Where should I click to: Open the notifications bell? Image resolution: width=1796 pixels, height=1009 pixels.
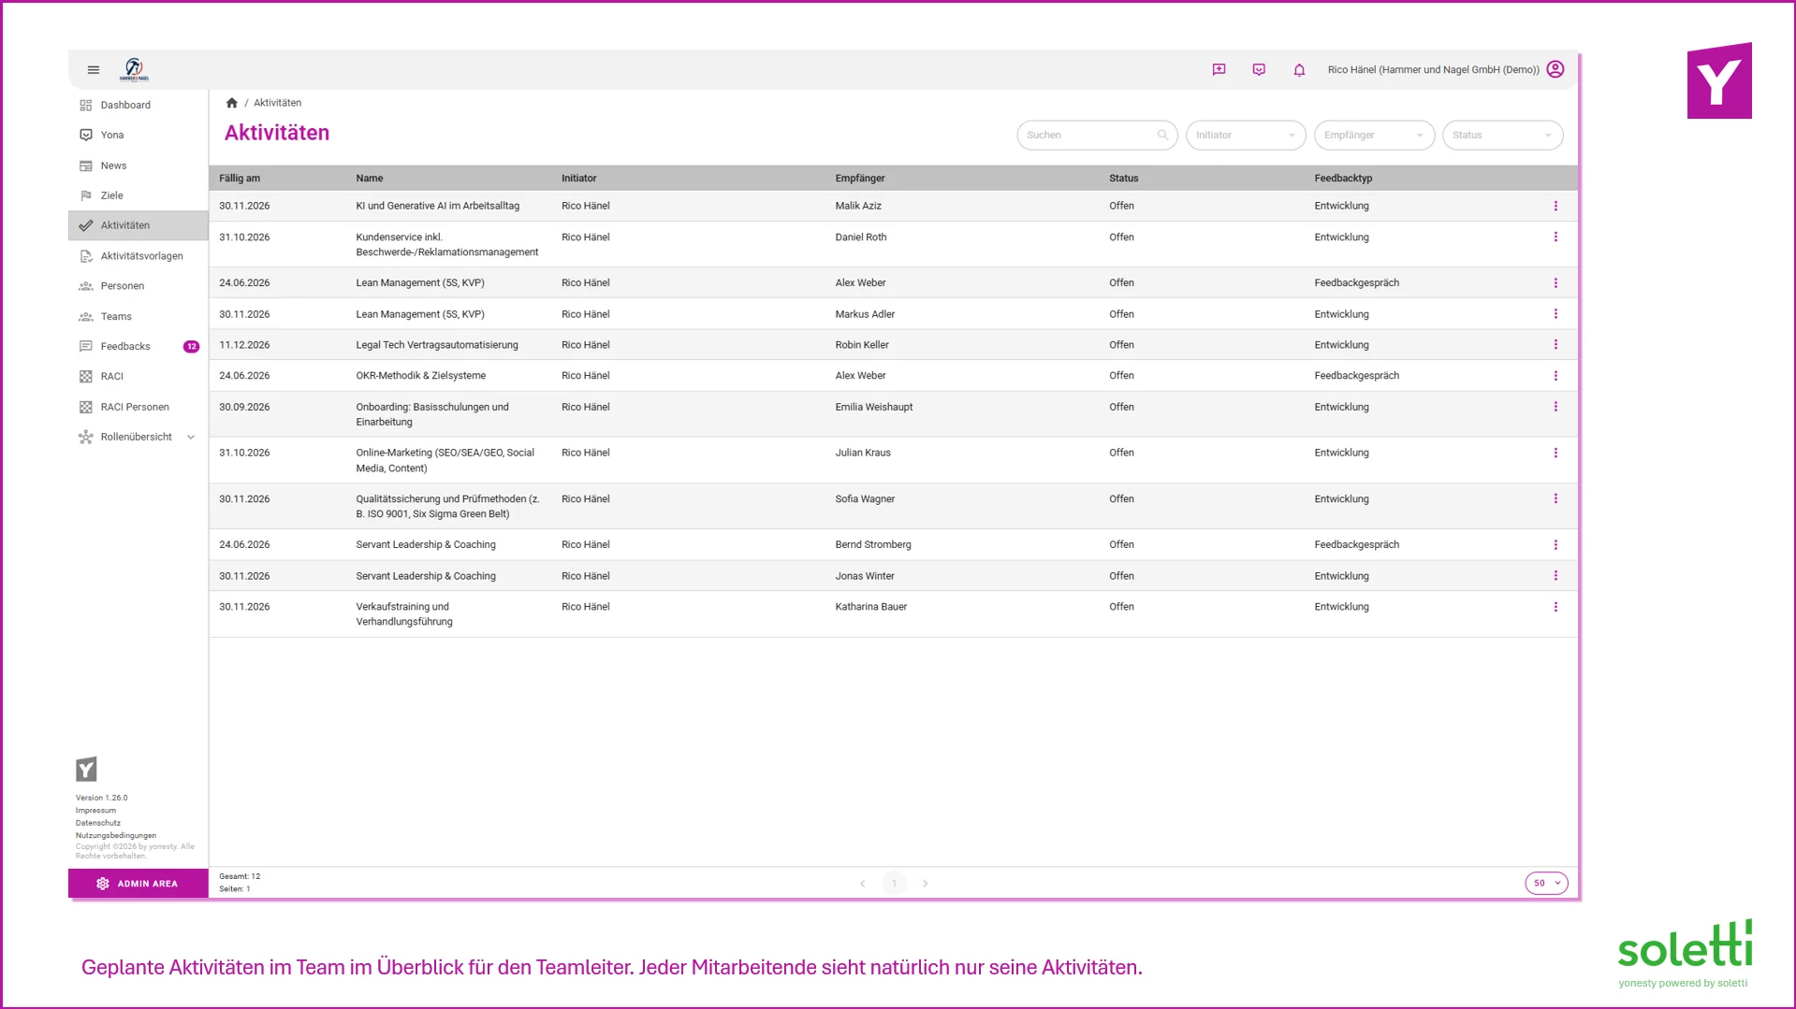(x=1299, y=70)
